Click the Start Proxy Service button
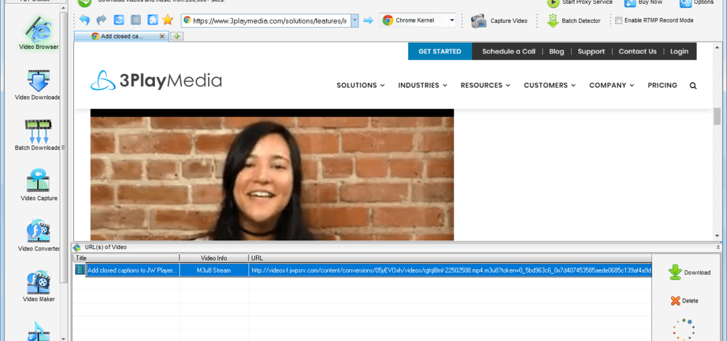This screenshot has height=341, width=727. click(x=580, y=2)
